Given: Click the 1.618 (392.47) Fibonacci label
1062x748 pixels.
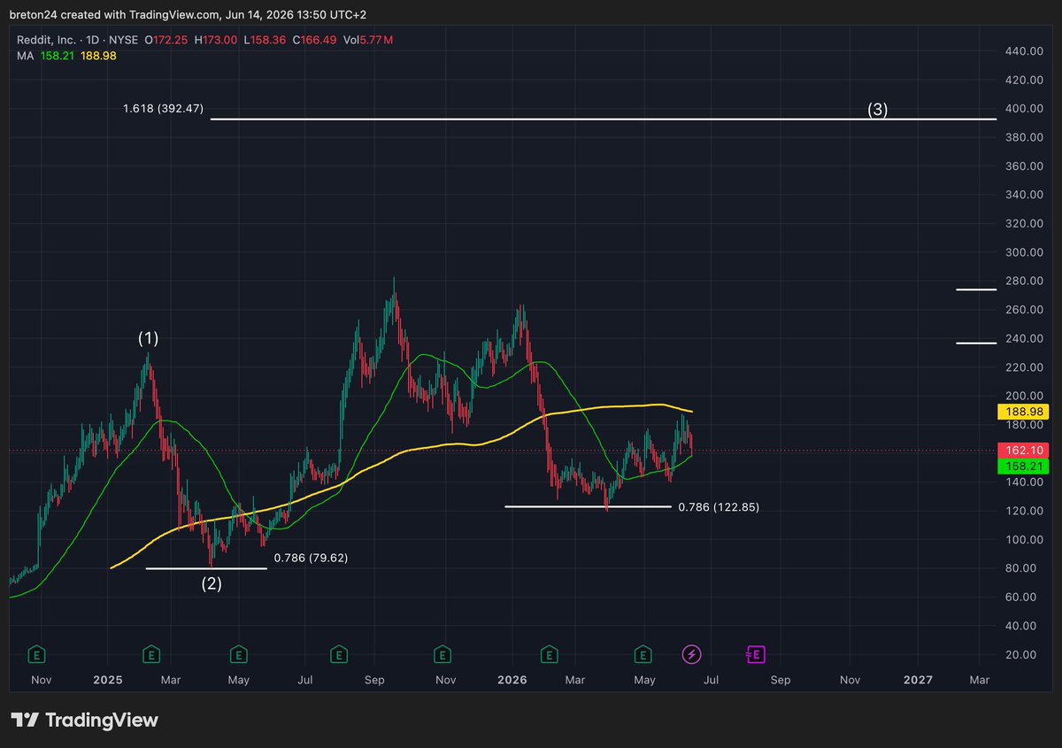Looking at the screenshot, I should pyautogui.click(x=164, y=109).
